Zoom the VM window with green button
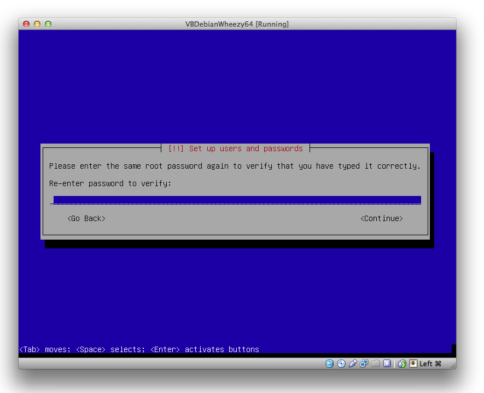The height and width of the screenshot is (393, 484). click(x=48, y=24)
